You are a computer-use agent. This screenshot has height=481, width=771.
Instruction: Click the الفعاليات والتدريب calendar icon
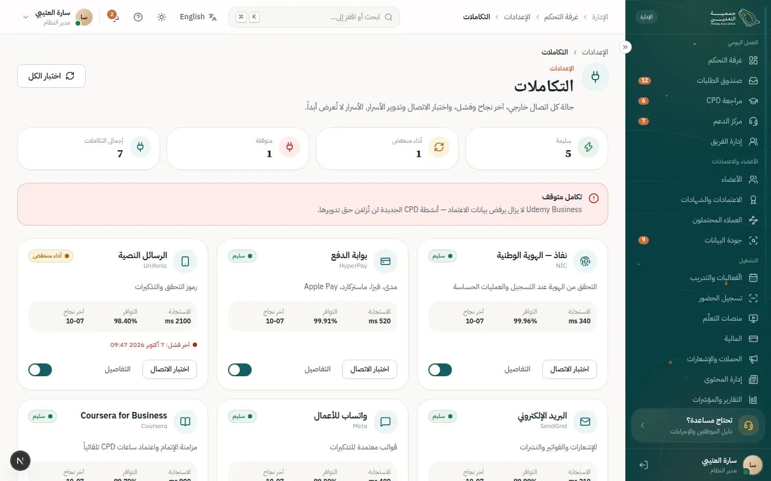(x=753, y=278)
